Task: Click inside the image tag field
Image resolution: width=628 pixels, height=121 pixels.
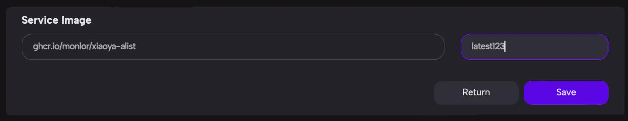Action: (534, 47)
